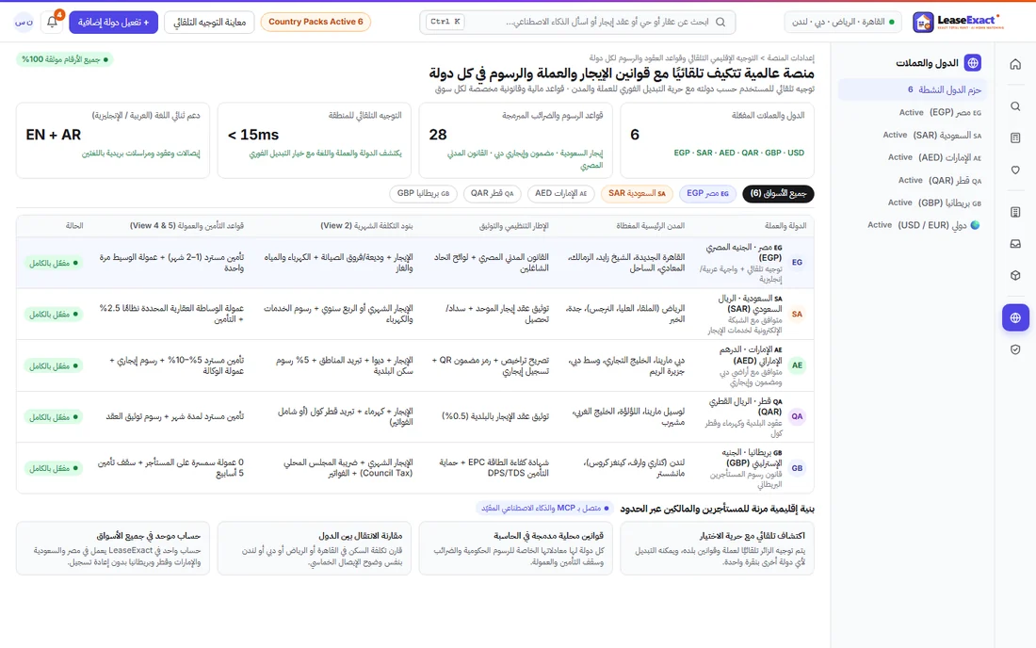Click the EG badge in Egypt row
The width and height of the screenshot is (1036, 648).
click(797, 262)
